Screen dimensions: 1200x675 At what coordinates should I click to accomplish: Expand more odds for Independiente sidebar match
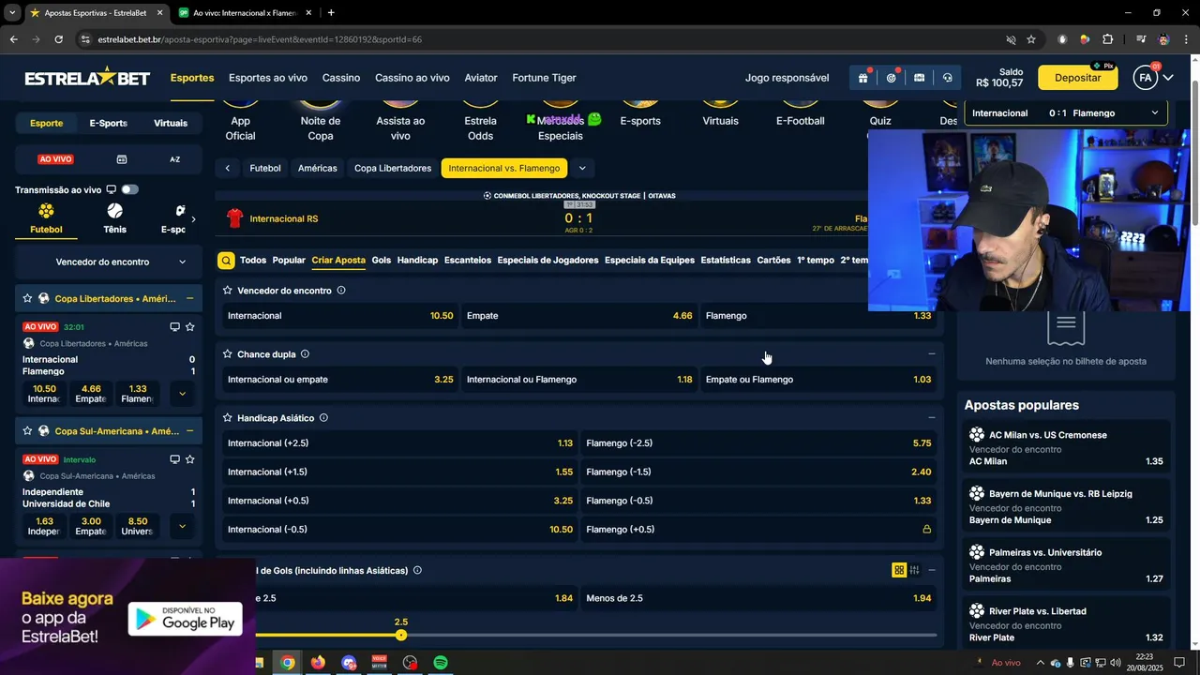tap(182, 527)
